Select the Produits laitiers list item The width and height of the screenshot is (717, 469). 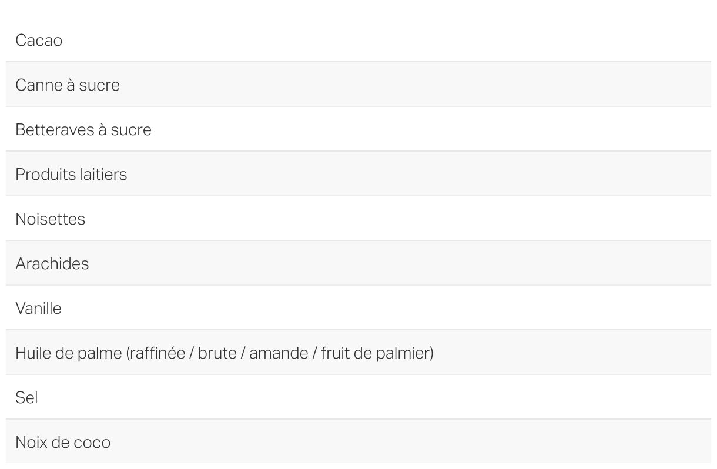coord(358,173)
